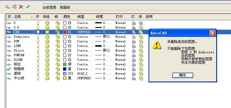Image resolution: width=231 pixels, height=108 pixels.
Task: Toggle plot printer icon for LINE layer
Action: pos(134,46)
